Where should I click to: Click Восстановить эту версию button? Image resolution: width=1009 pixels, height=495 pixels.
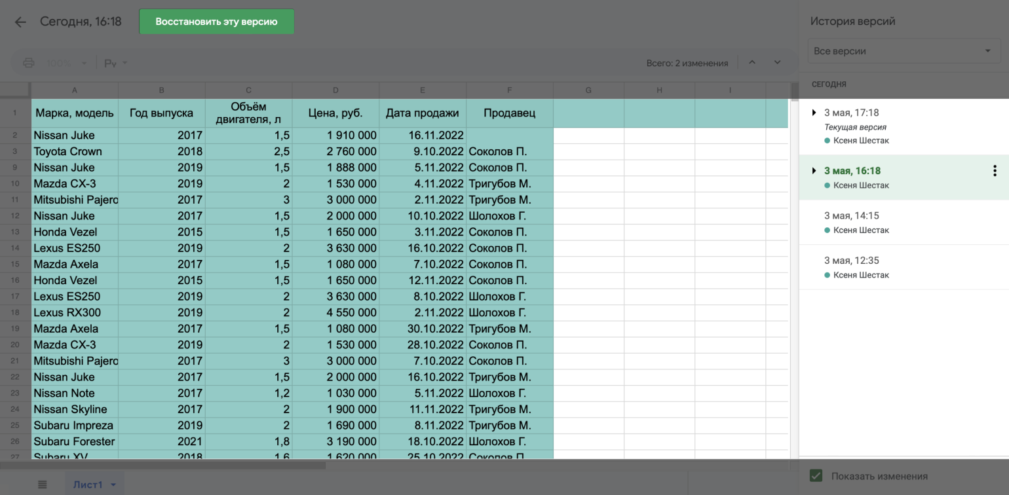tap(216, 22)
